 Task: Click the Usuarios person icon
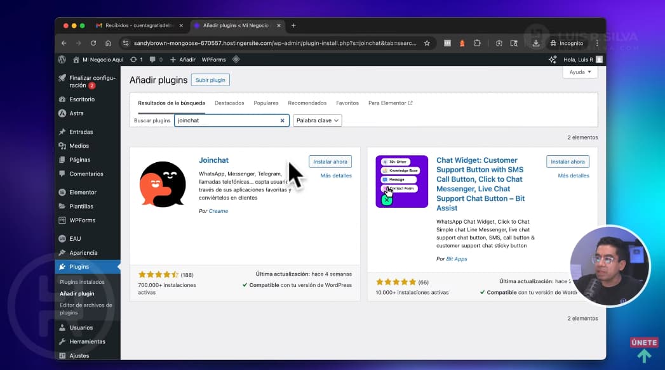coord(62,328)
